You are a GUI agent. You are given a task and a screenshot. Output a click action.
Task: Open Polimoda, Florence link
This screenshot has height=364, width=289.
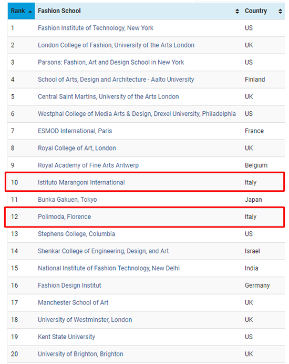[x=65, y=217]
